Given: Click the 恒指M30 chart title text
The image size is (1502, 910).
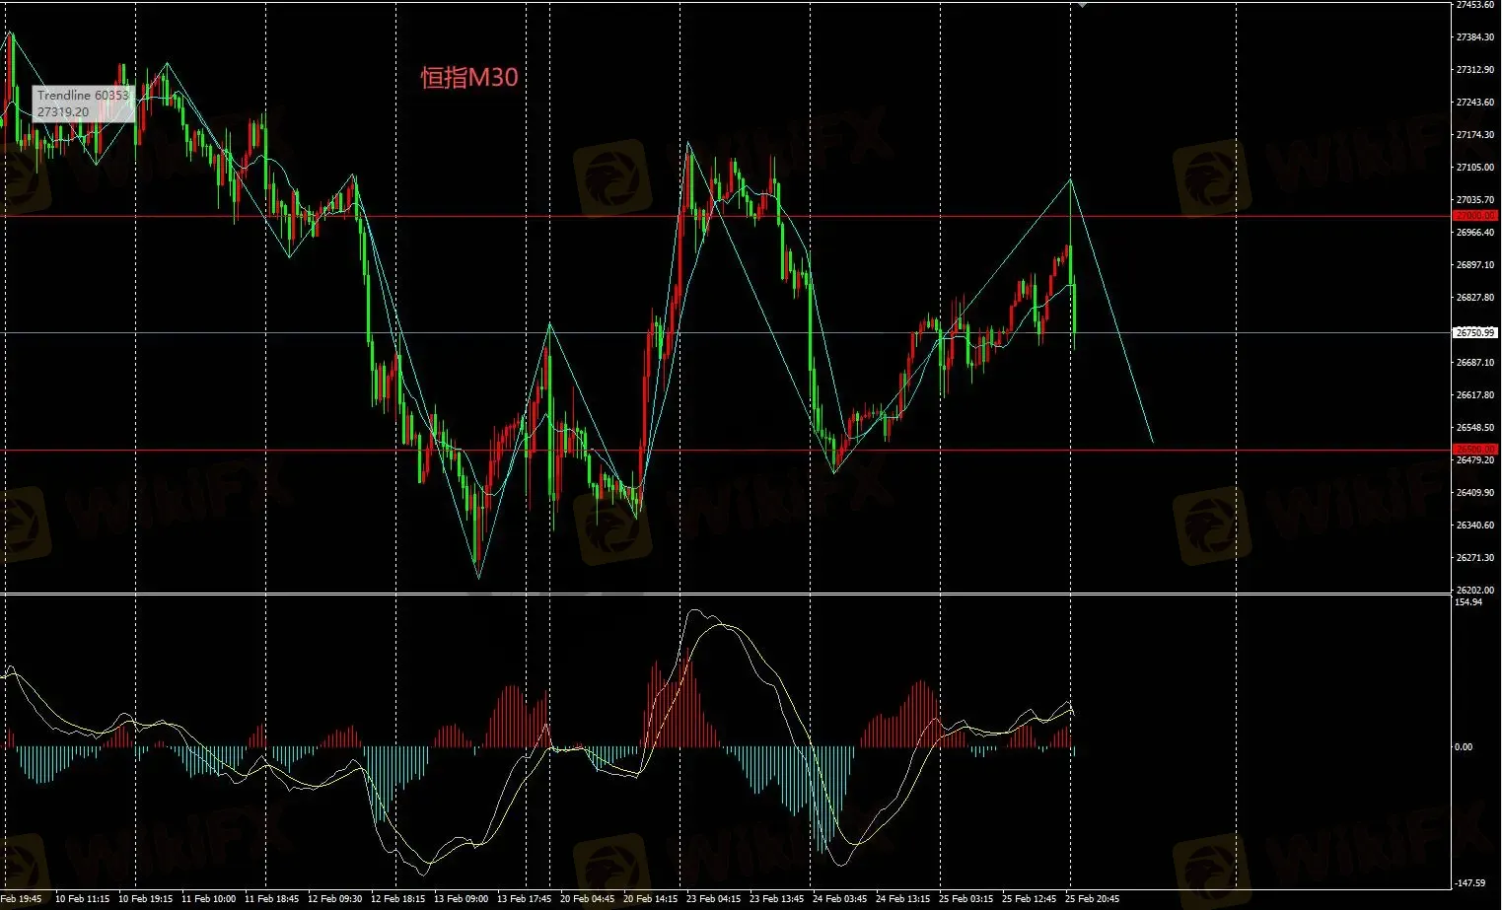Looking at the screenshot, I should (469, 78).
